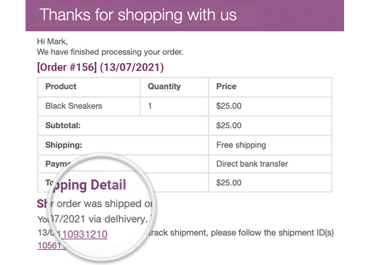Click the 'Thanks for shopping with us' banner
Image resolution: width=370 pixels, height=265 pixels.
pos(185,15)
